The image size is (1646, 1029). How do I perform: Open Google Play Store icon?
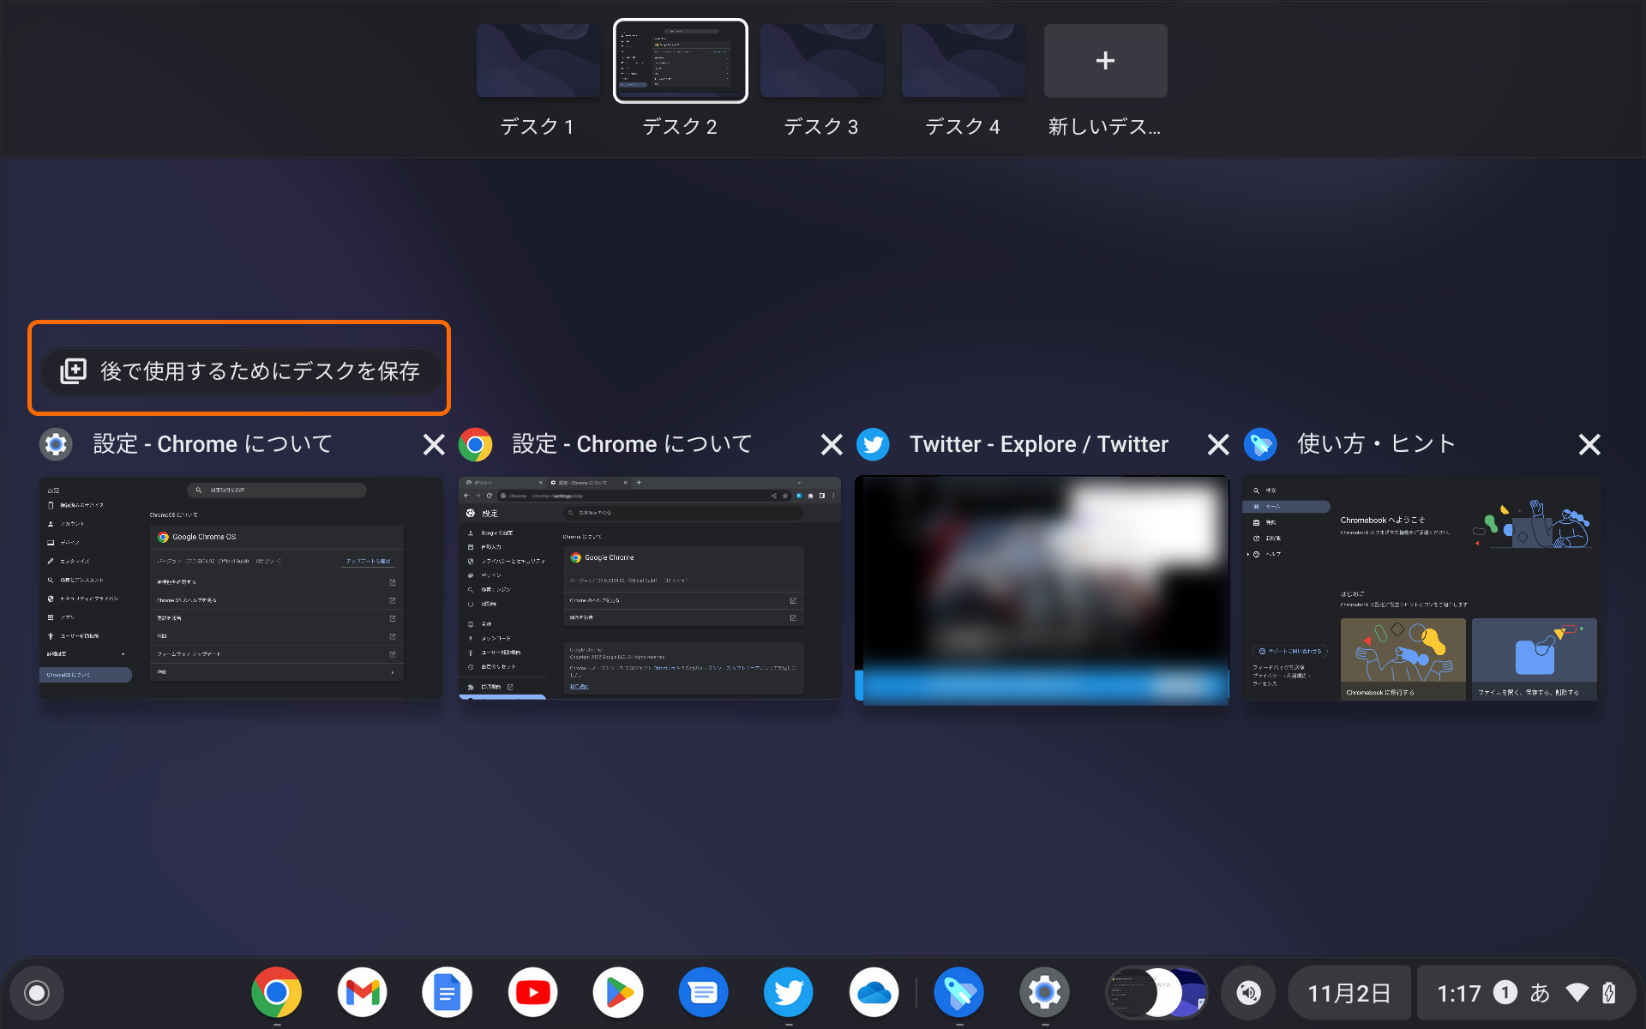point(618,993)
